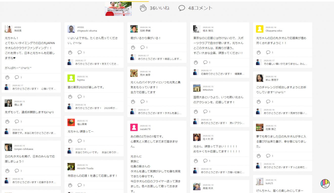This screenshot has height=193, width=334.
Task: Click reply ありがとうございます！応援するタオ…
Action: [34, 182]
